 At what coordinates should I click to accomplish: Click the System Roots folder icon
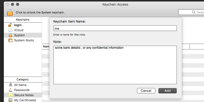coord(10,40)
